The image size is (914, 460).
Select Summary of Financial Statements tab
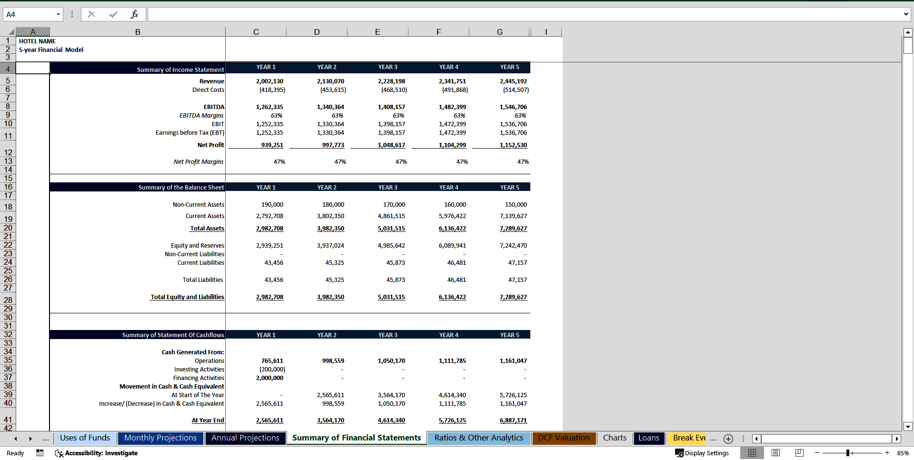[357, 438]
